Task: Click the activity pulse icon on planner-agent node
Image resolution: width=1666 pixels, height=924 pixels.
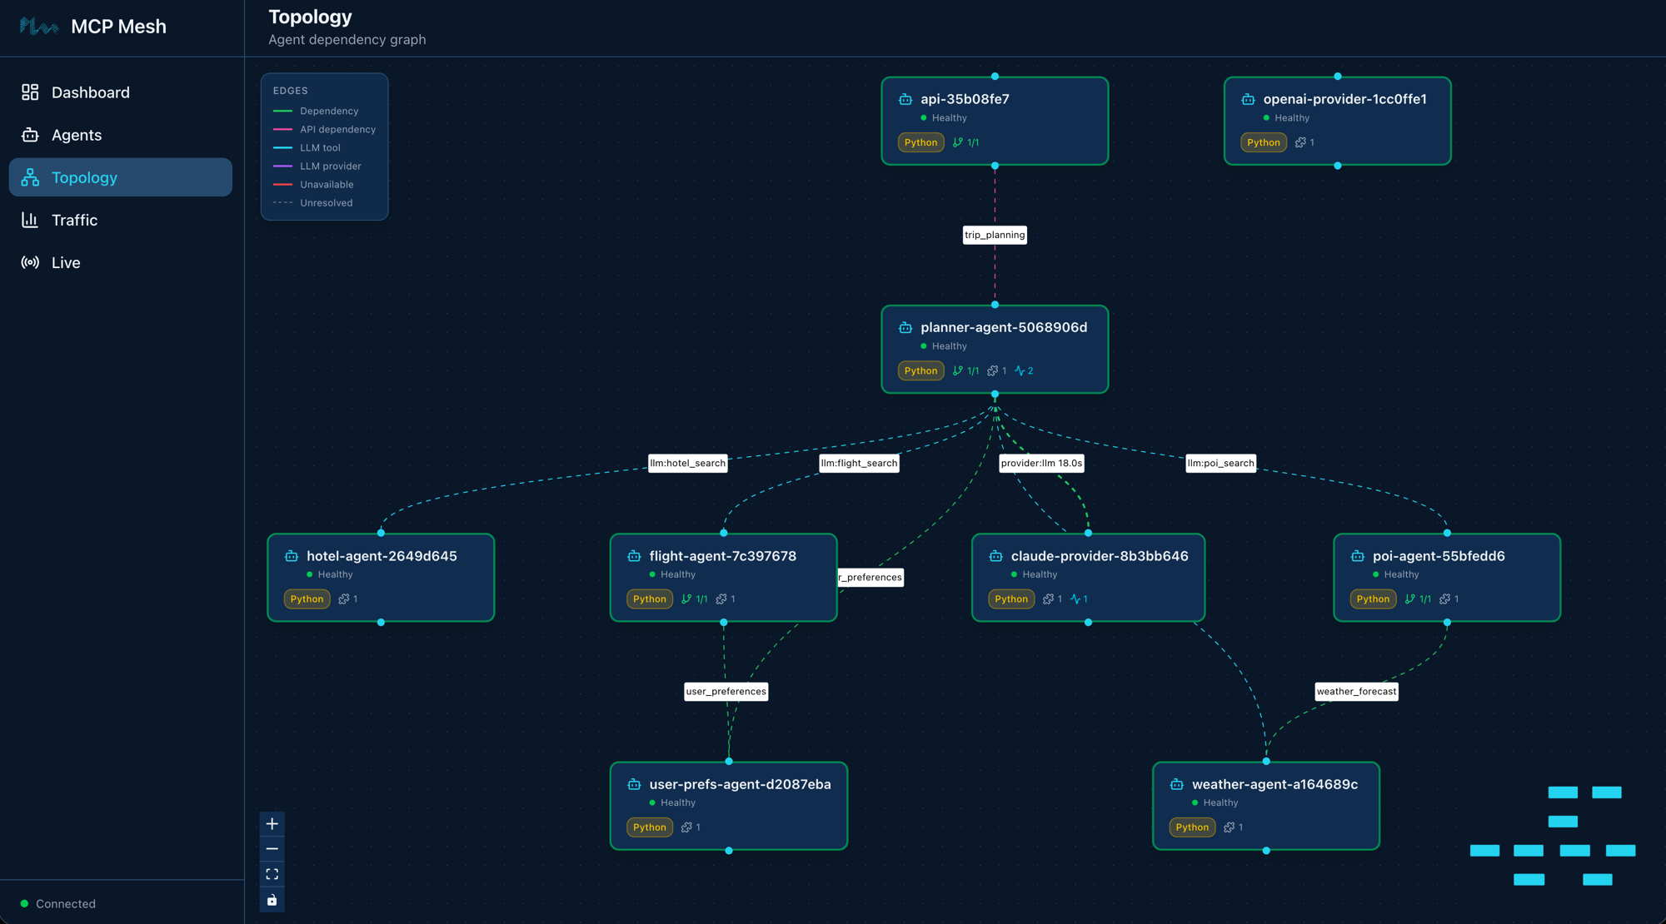Action: (1020, 370)
